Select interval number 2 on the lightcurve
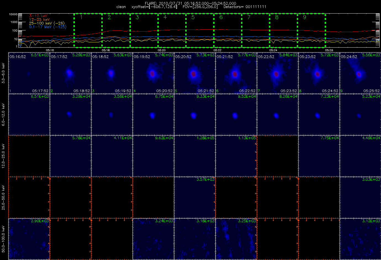The height and width of the screenshot is (260, 381). coord(109,17)
